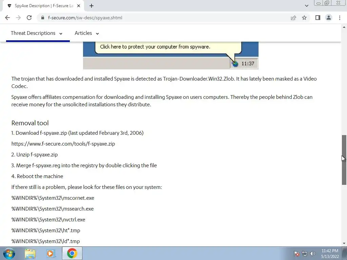Click the browser Forward arrow
The height and width of the screenshot is (260, 347).
[18, 18]
